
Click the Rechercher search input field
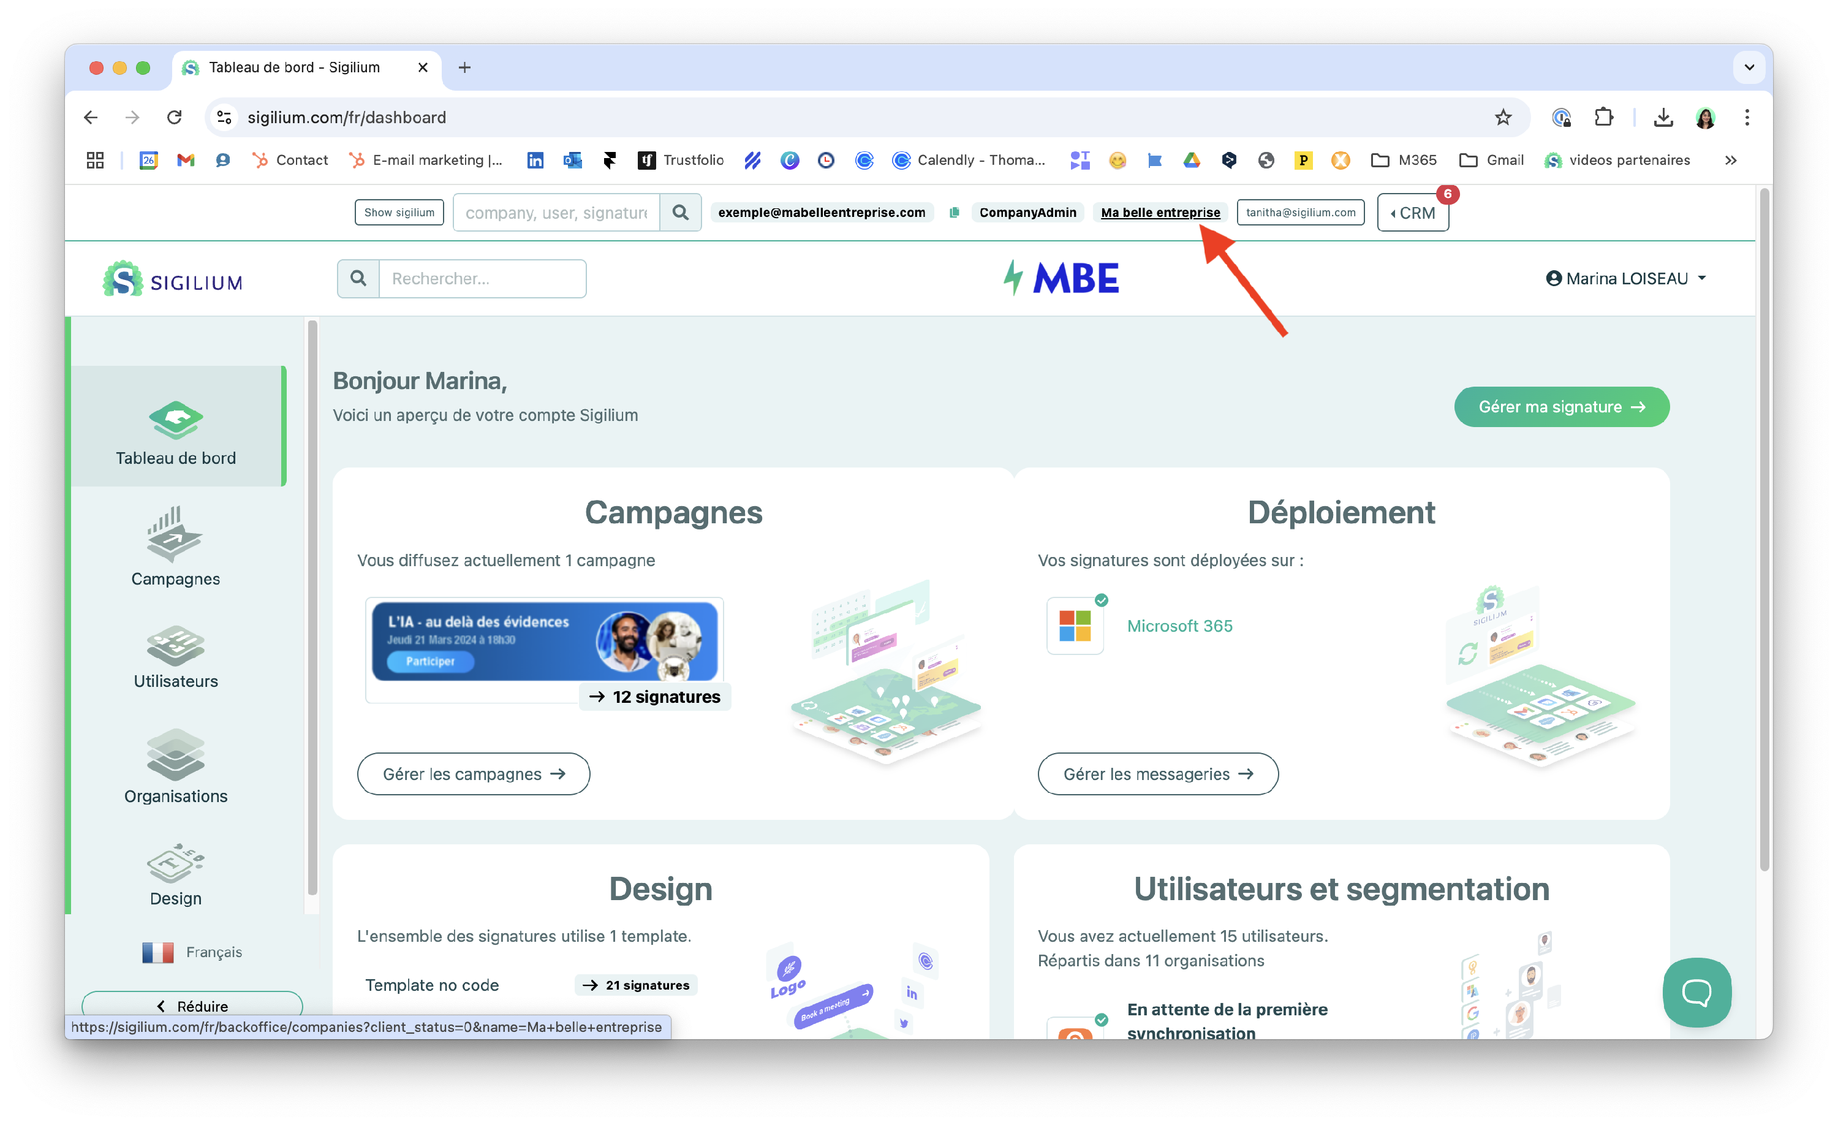(482, 279)
